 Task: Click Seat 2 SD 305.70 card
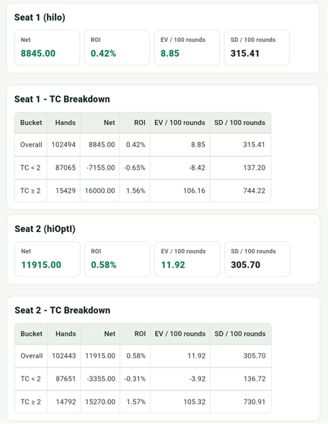[257, 259]
